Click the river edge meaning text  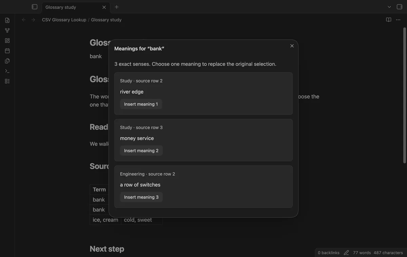pyautogui.click(x=132, y=92)
